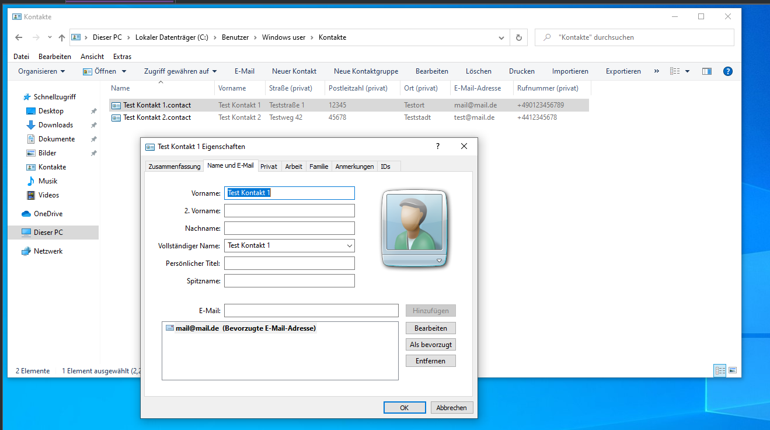
Task: Click the E-Mail input field
Action: pos(311,310)
